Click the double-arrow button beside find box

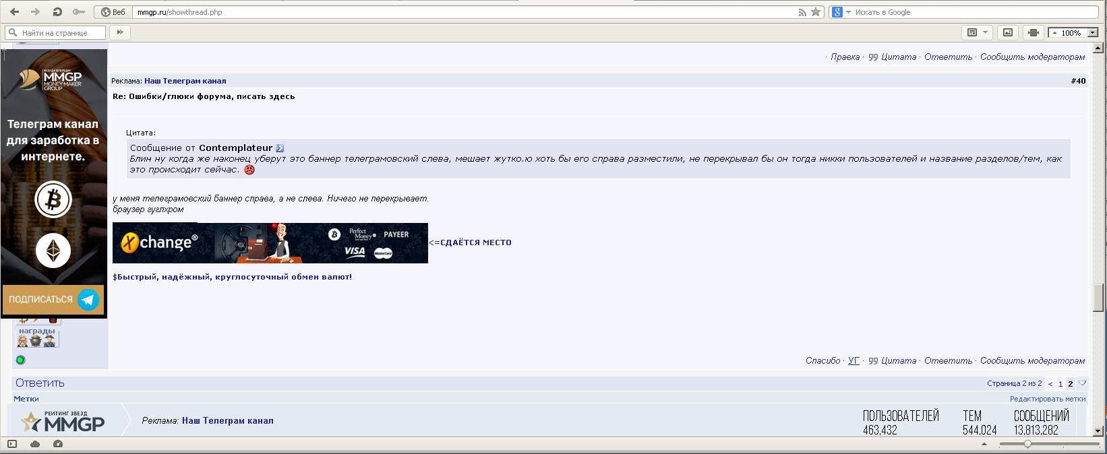(x=119, y=32)
